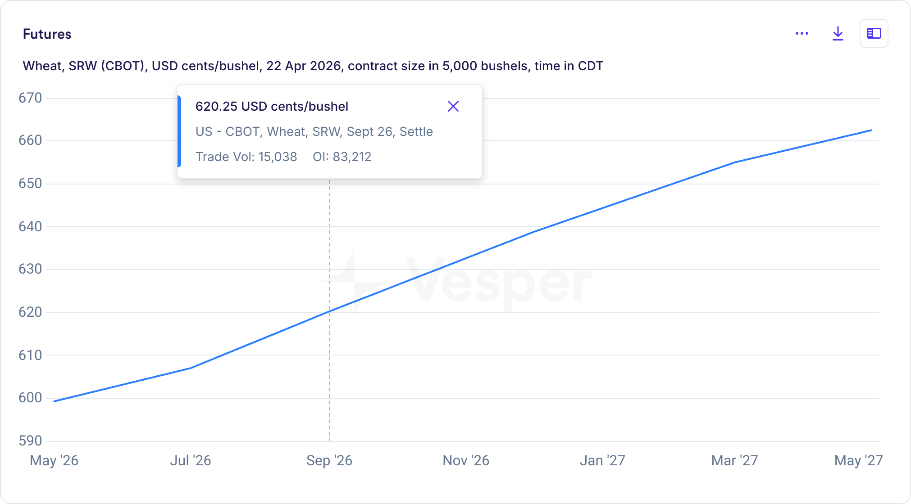This screenshot has height=504, width=911.
Task: Click the 590 y-axis label
Action: (x=30, y=441)
